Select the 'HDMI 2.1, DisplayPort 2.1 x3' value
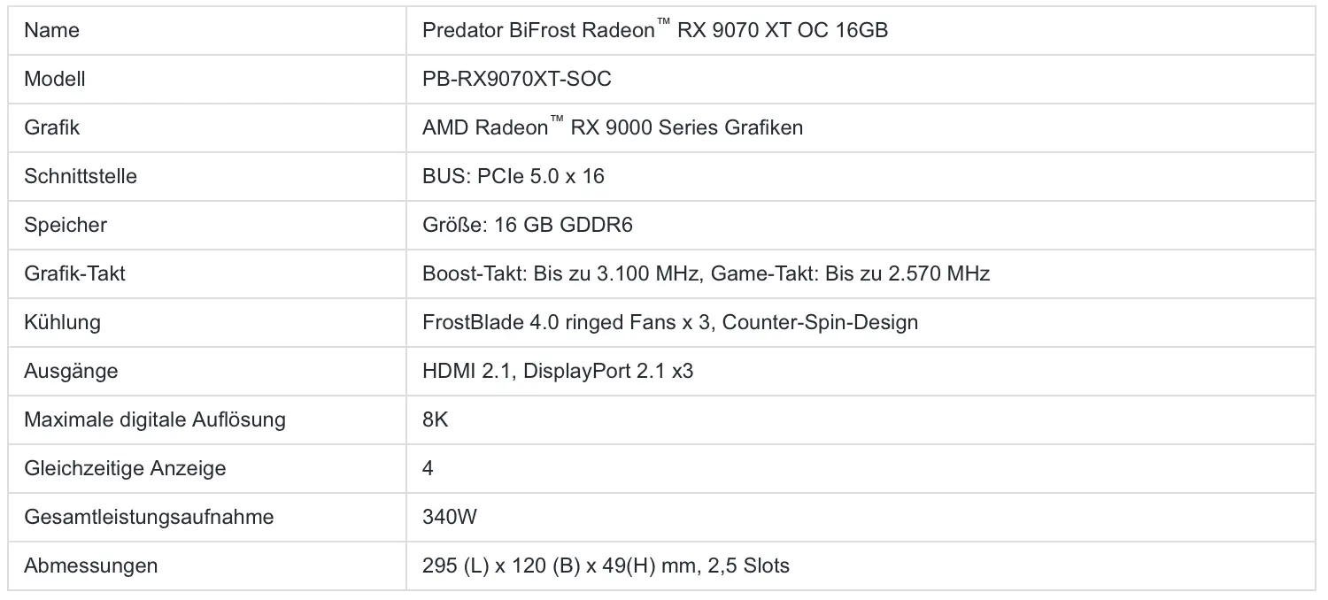Image resolution: width=1328 pixels, height=600 pixels. click(x=558, y=372)
